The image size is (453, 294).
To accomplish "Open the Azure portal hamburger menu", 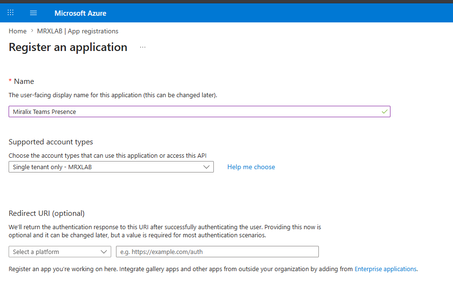I will pos(33,13).
